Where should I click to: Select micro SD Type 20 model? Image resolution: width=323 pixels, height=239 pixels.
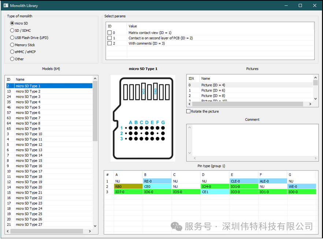(x=29, y=187)
